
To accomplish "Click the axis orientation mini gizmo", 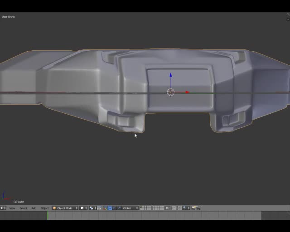I will (5, 196).
